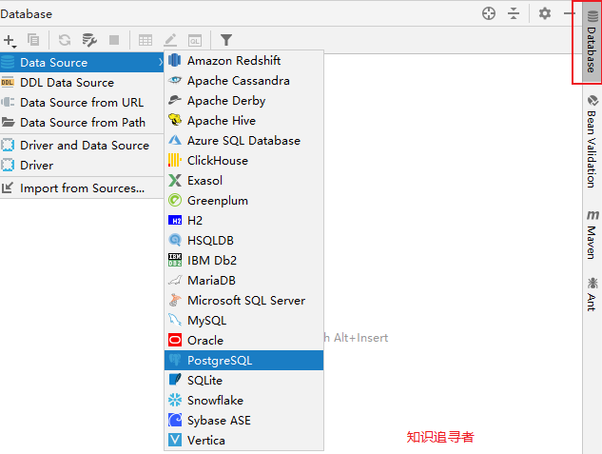Image resolution: width=602 pixels, height=454 pixels.
Task: Choose Data Source from URL
Action: [82, 102]
